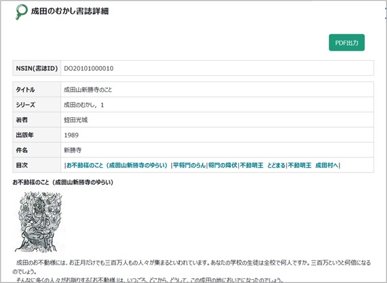Select the subject value 新勝寺
This screenshot has width=387, height=283.
point(72,150)
